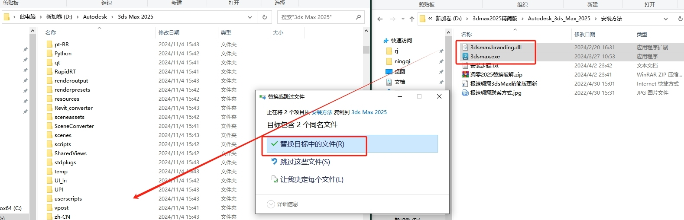Close the Replace or Skip Files dialog

coord(439,96)
